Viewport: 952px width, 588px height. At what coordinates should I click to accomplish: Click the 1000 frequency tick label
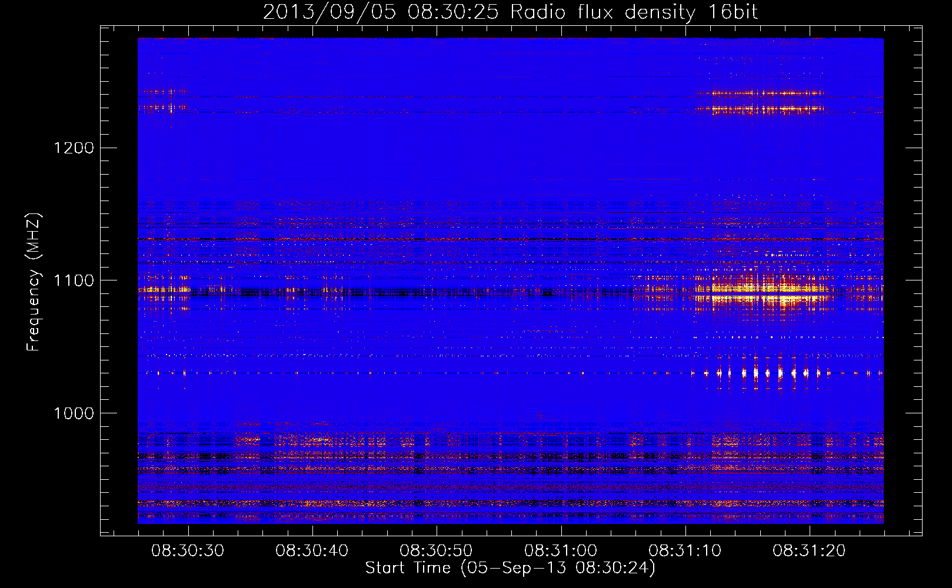pyautogui.click(x=74, y=413)
